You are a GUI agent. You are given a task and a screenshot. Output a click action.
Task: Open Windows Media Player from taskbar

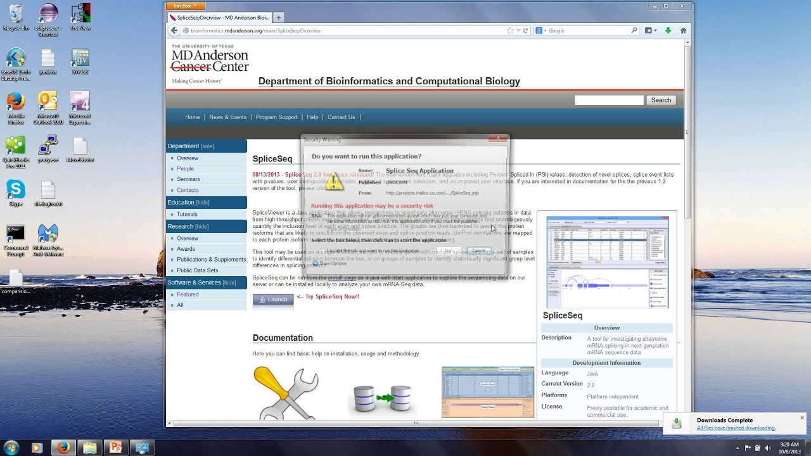point(36,448)
